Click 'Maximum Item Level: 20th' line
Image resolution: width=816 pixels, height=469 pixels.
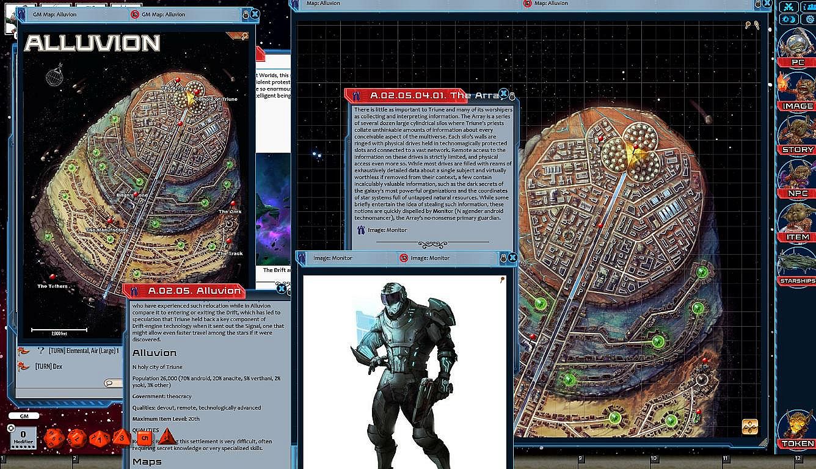[x=166, y=419]
